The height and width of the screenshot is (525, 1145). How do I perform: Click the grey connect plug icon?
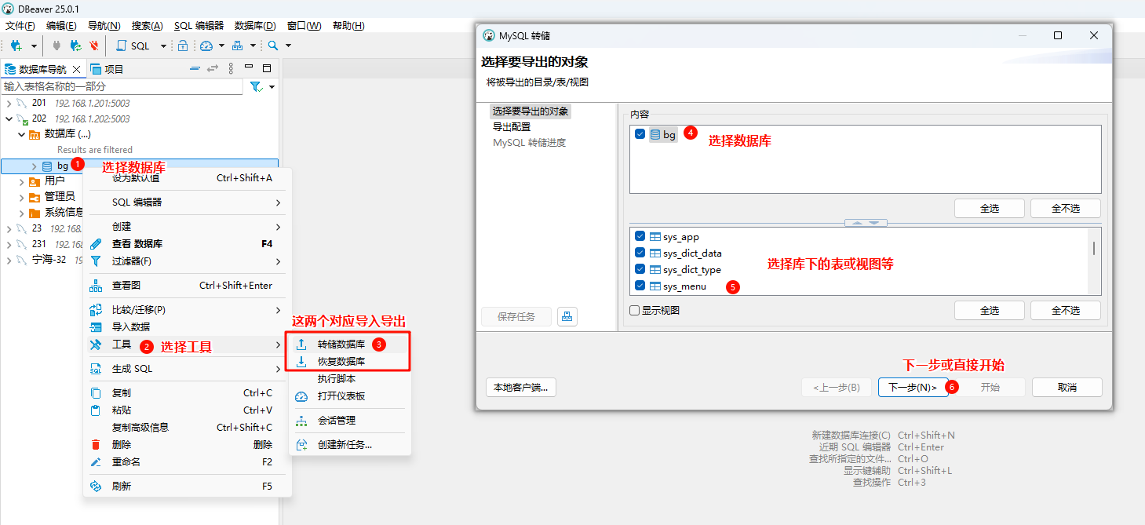57,46
